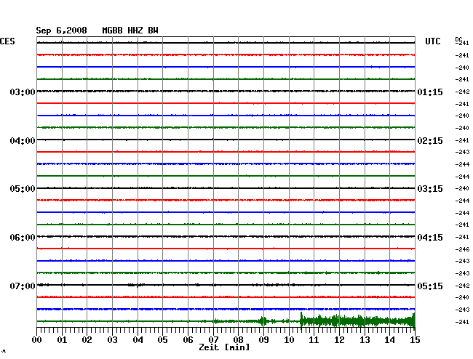The width and height of the screenshot is (473, 359).
Task: Pick minute 00 on the time axis
Action: coord(37,340)
